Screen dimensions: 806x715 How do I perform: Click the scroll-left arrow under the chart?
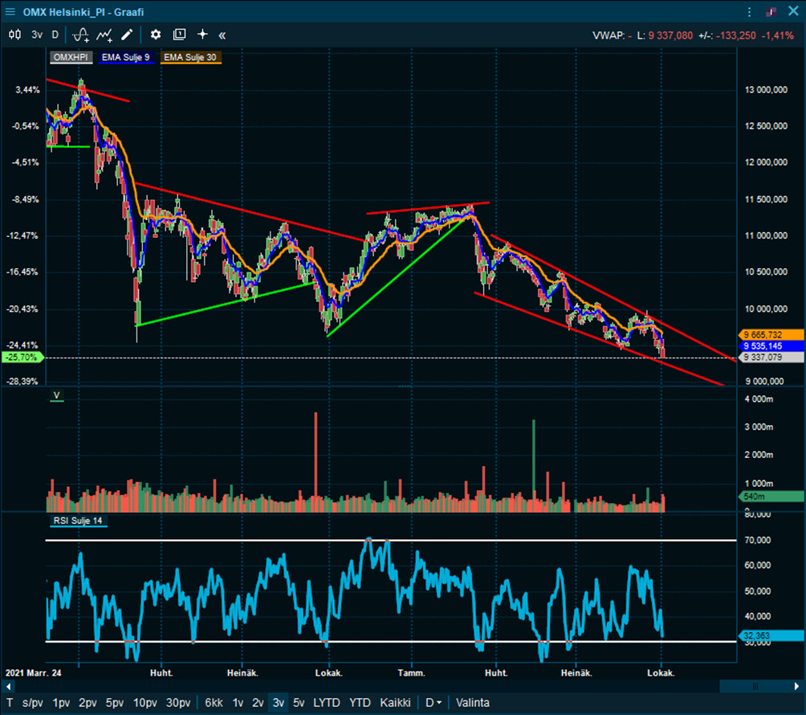(x=8, y=686)
